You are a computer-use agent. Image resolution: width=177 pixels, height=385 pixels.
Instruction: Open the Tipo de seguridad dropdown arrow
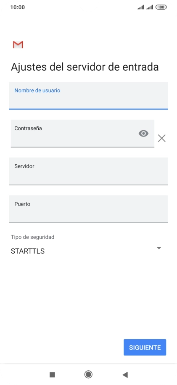[159, 248]
